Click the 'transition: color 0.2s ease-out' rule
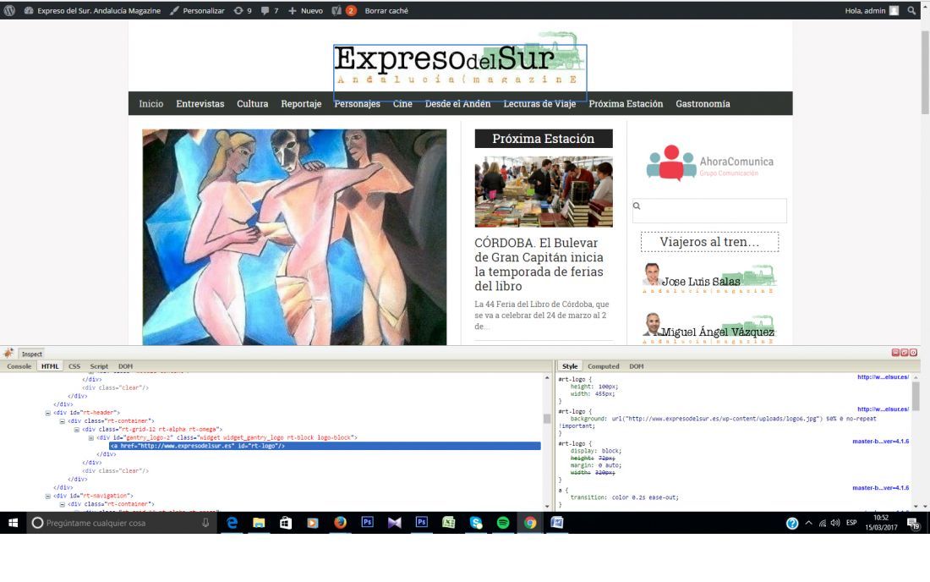 (624, 497)
